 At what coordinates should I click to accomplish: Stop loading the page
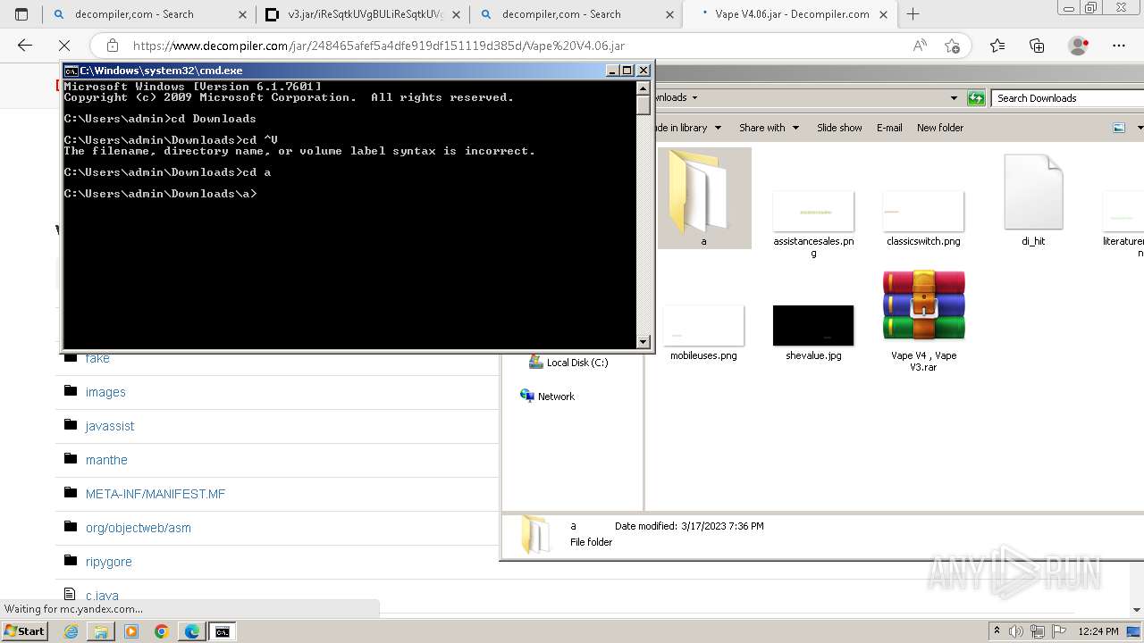64,46
